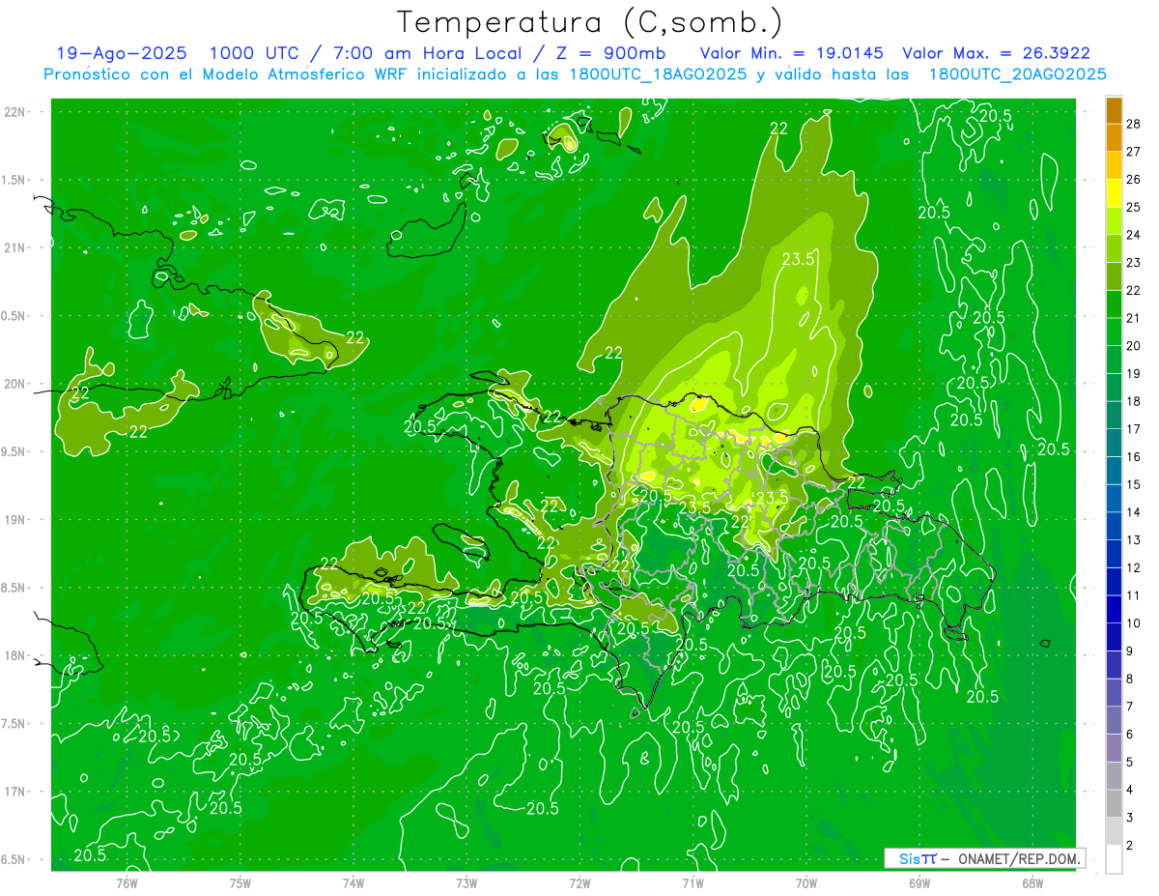Viewport: 1159px width, 896px height.
Task: Click the "19" colorbar scale label
Action: [1134, 373]
